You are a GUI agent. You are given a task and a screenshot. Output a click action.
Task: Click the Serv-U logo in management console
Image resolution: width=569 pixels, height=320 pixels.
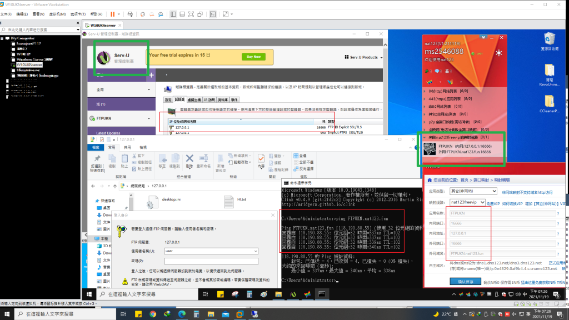(x=104, y=58)
